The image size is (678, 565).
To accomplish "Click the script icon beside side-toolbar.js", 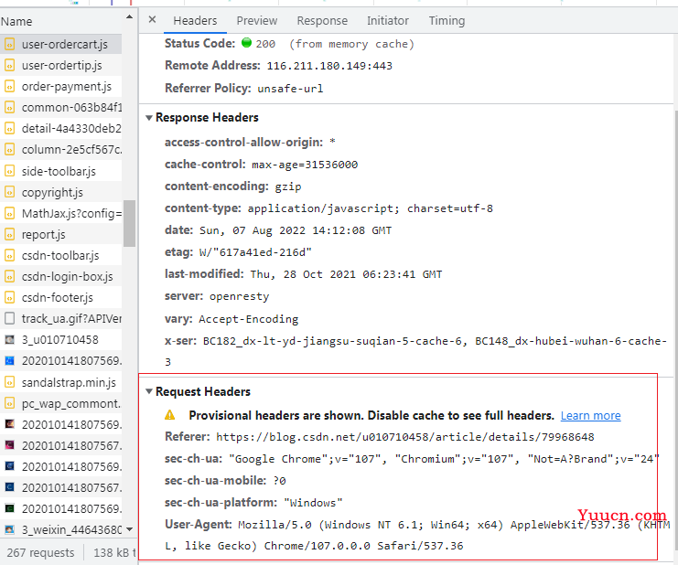I will click(9, 171).
